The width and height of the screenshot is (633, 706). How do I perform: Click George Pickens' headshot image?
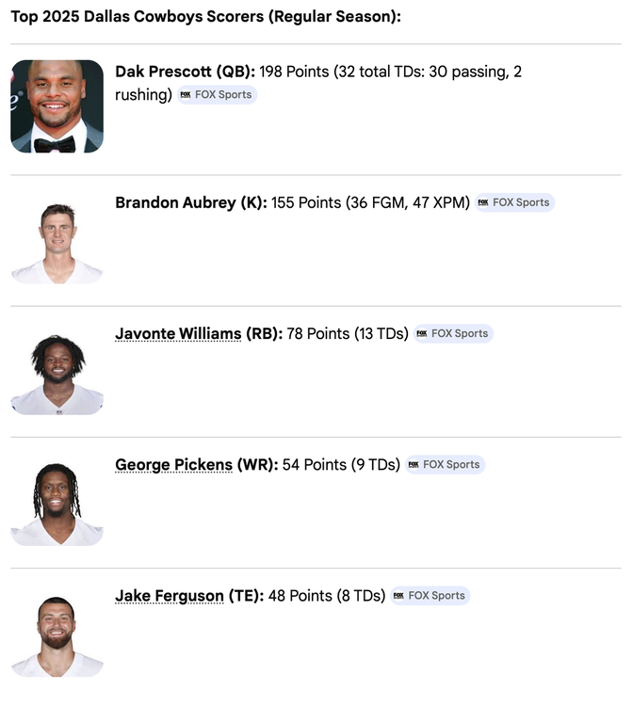click(x=57, y=504)
